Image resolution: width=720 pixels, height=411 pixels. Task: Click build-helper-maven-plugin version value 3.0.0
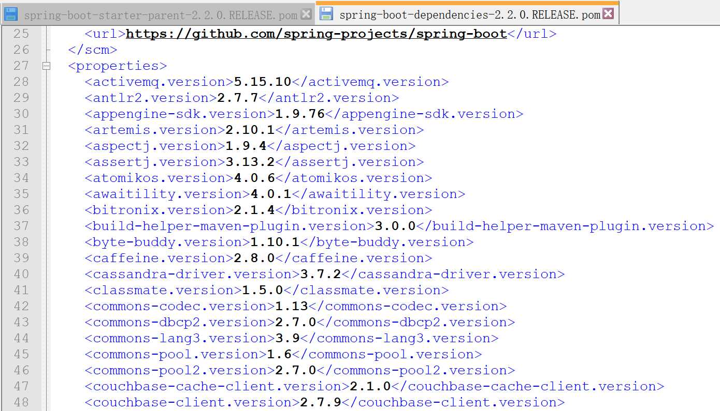click(395, 226)
